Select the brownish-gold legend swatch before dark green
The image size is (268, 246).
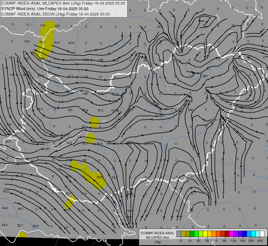pos(188,234)
